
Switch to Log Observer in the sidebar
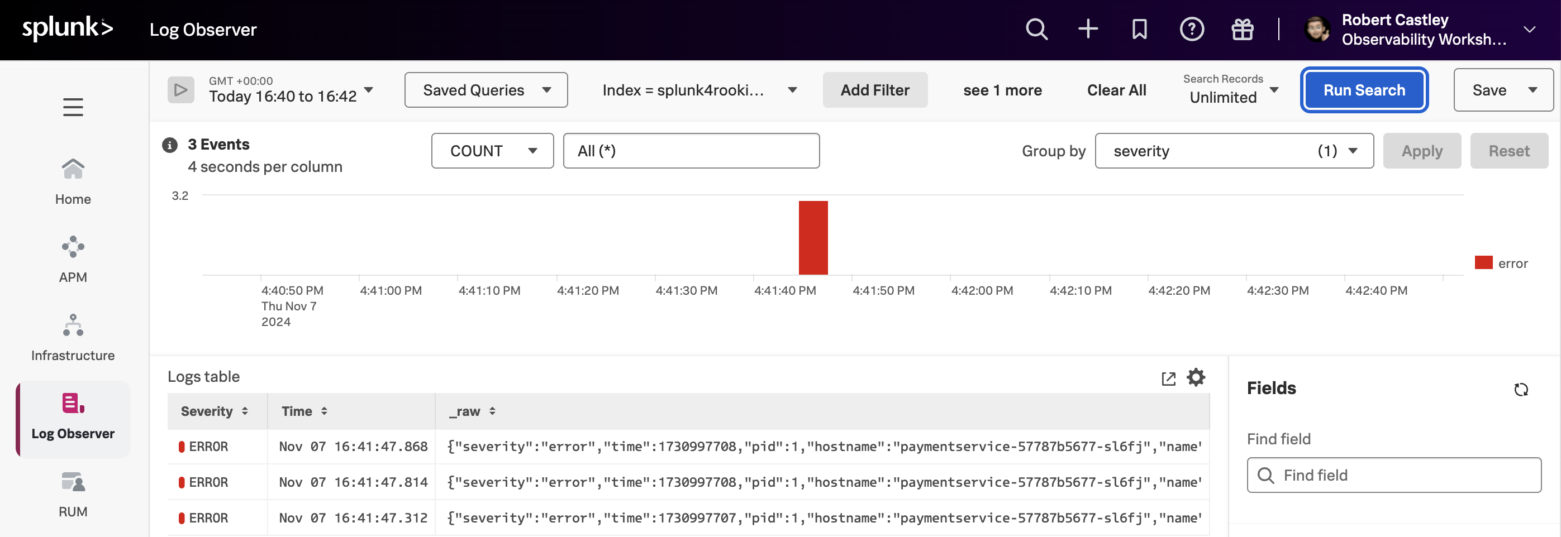pos(73,418)
